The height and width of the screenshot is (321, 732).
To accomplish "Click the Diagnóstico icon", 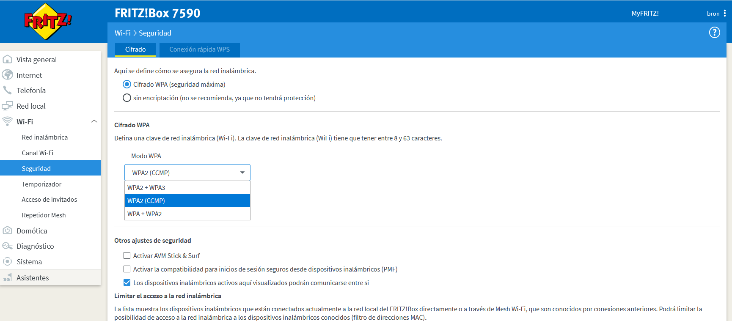I will (x=7, y=246).
